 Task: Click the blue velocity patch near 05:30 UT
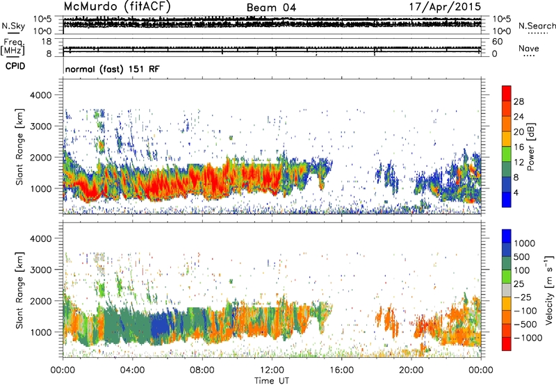pos(161,325)
